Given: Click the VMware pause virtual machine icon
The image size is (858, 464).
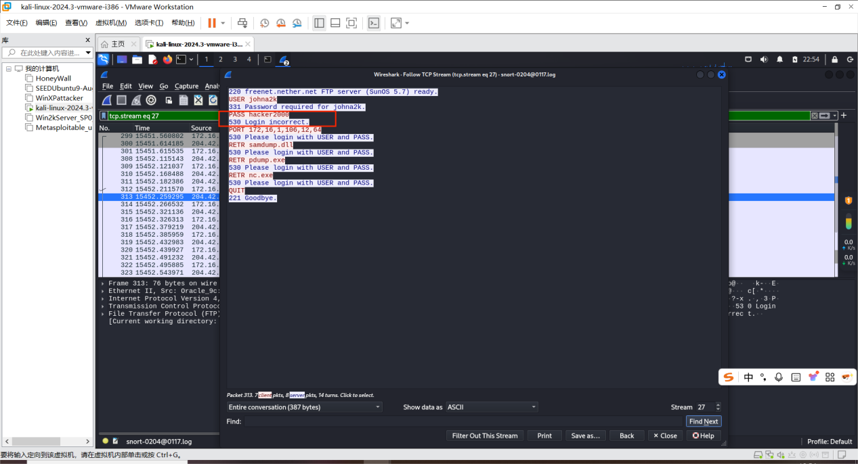Looking at the screenshot, I should (212, 23).
